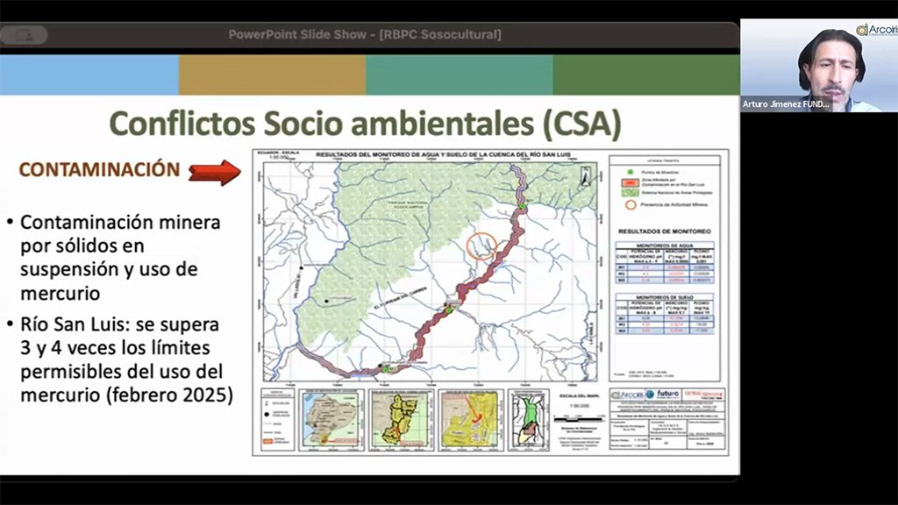Click the slide title 'Conflictos Socio ambientales (CSA)'

[365, 123]
